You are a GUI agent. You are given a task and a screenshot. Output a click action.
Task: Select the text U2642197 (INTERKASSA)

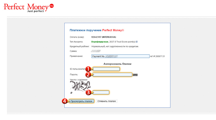point(104,37)
